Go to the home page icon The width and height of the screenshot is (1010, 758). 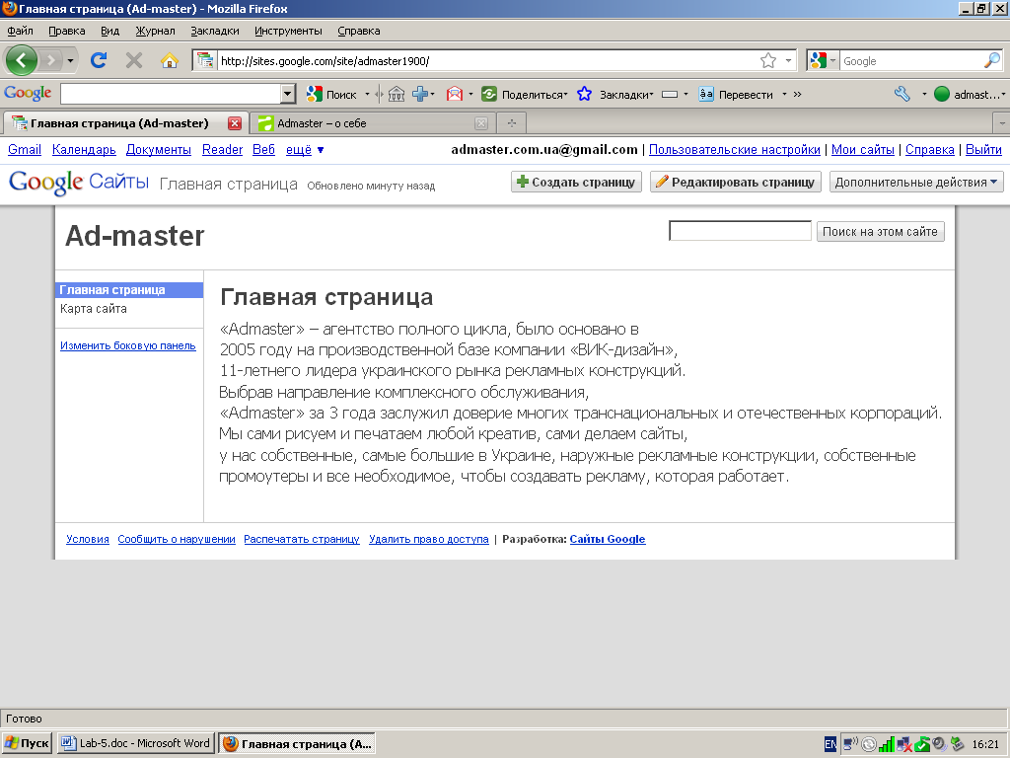pos(170,60)
